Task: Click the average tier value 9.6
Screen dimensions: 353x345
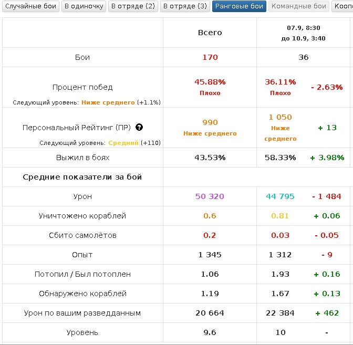Action: pyautogui.click(x=210, y=332)
